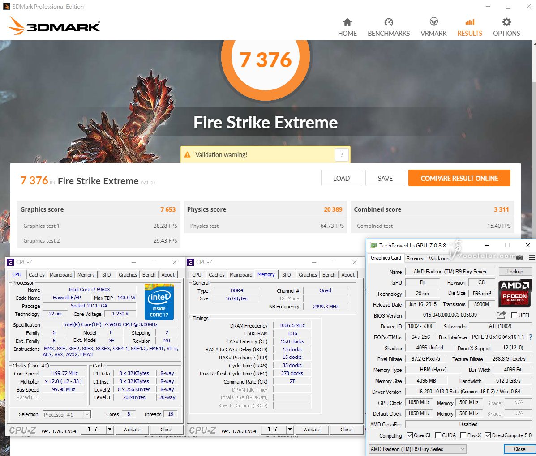This screenshot has width=536, height=456.
Task: Switch to Mainboard tab in left CPU-Z
Action: [61, 275]
